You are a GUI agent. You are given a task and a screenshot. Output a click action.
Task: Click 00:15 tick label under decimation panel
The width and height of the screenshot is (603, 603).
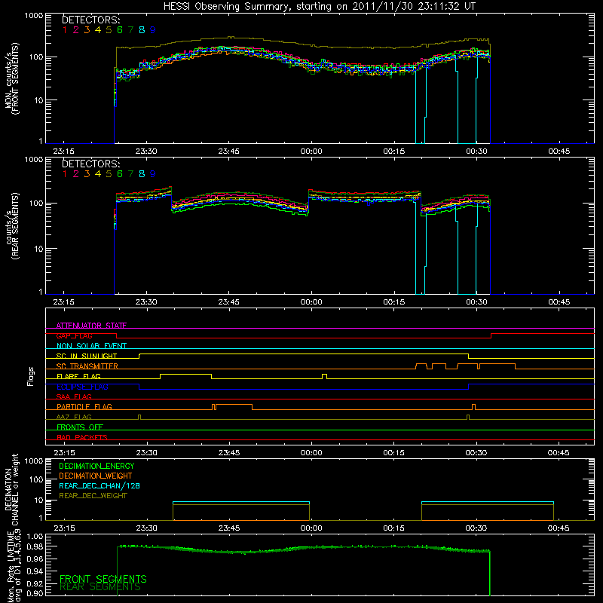(x=393, y=528)
